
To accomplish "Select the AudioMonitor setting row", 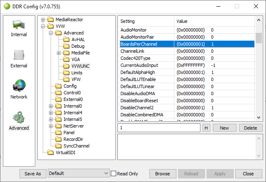I will pyautogui.click(x=186, y=30).
